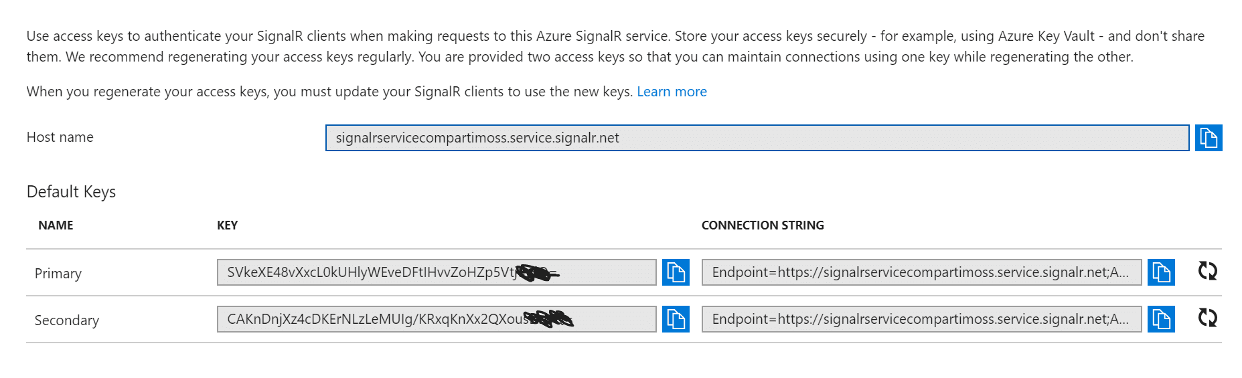Regenerate the Secondary access key
This screenshot has width=1242, height=378.
1208,318
